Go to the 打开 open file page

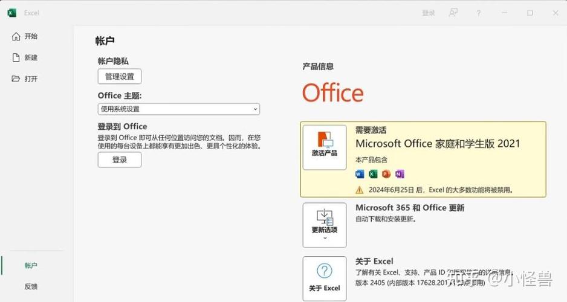[x=25, y=79]
